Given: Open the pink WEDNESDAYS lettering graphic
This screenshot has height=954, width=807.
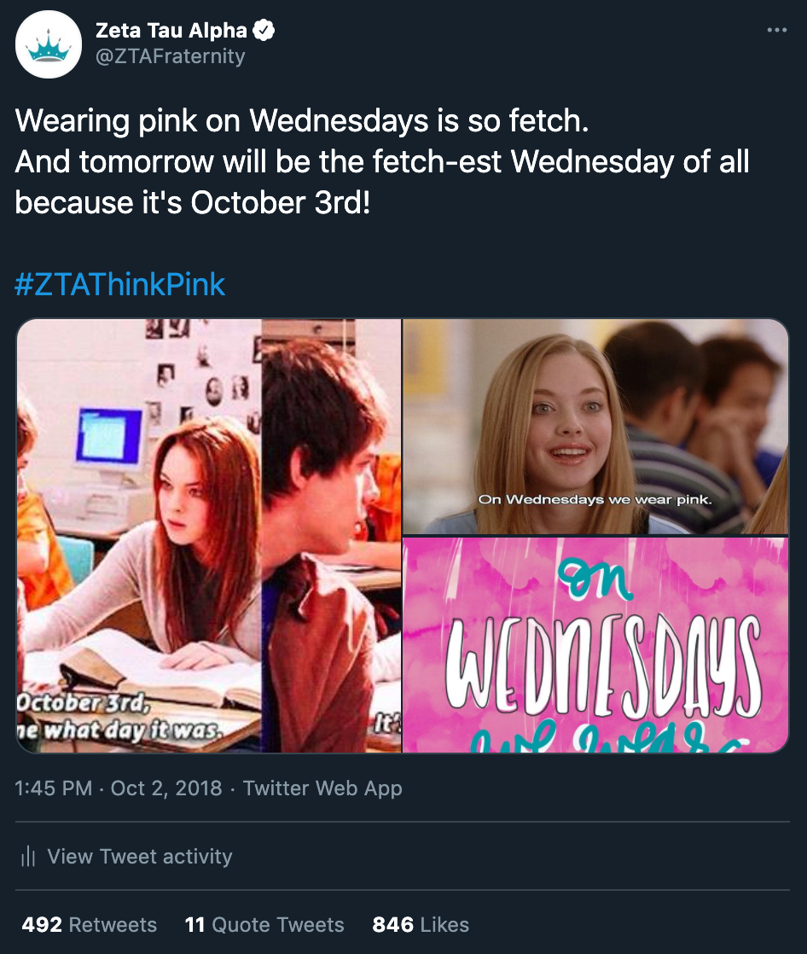Looking at the screenshot, I should pyautogui.click(x=596, y=645).
